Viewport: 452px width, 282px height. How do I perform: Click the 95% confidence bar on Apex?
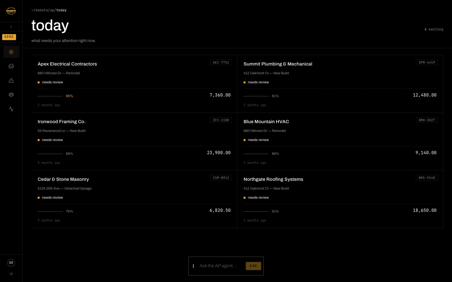pos(50,96)
